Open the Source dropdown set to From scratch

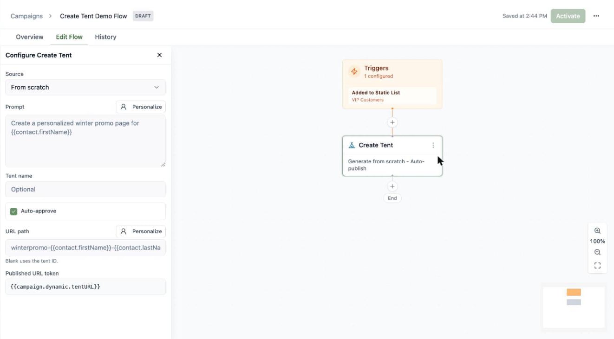pos(85,87)
